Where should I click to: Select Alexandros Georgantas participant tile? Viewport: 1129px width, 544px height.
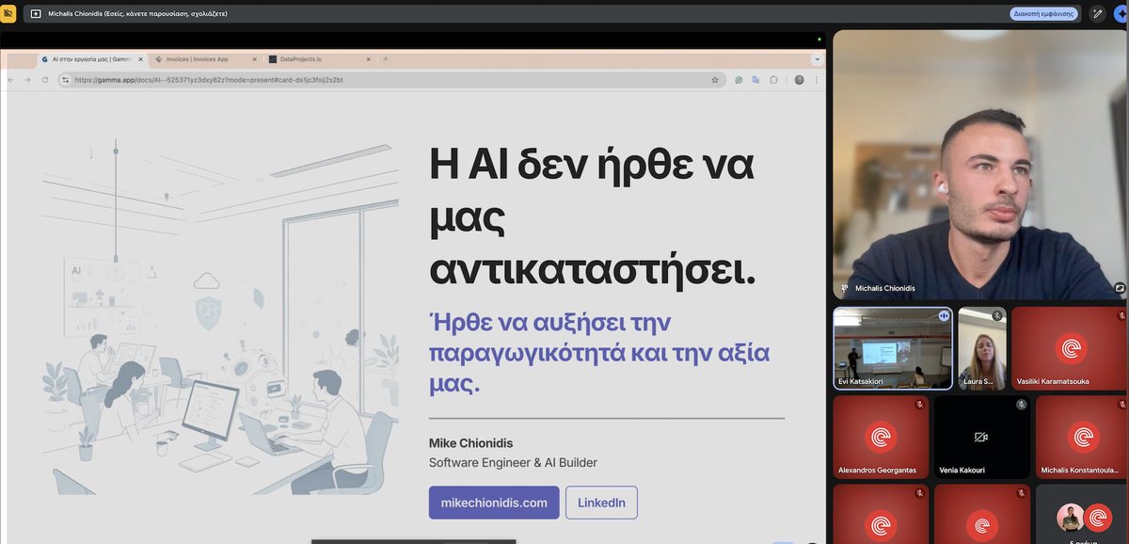881,437
